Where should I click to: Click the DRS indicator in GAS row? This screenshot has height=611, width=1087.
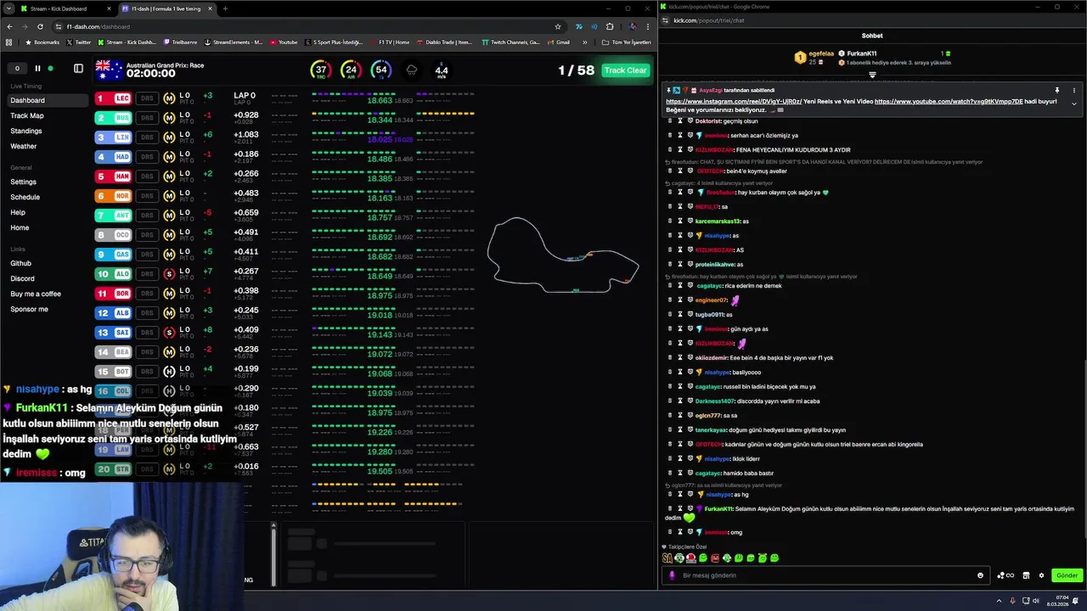click(147, 255)
